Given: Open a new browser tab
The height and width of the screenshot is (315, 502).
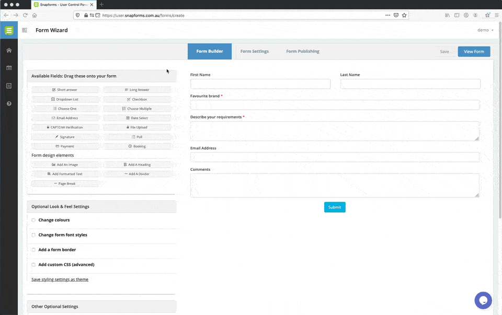Looking at the screenshot, I should [101, 5].
